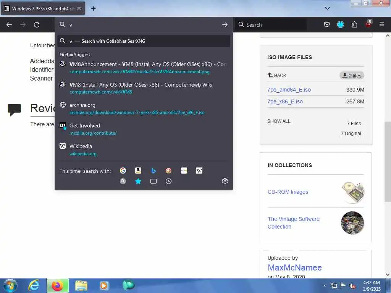Open the Pocket save icon
This screenshot has height=293, width=391.
pos(327,24)
